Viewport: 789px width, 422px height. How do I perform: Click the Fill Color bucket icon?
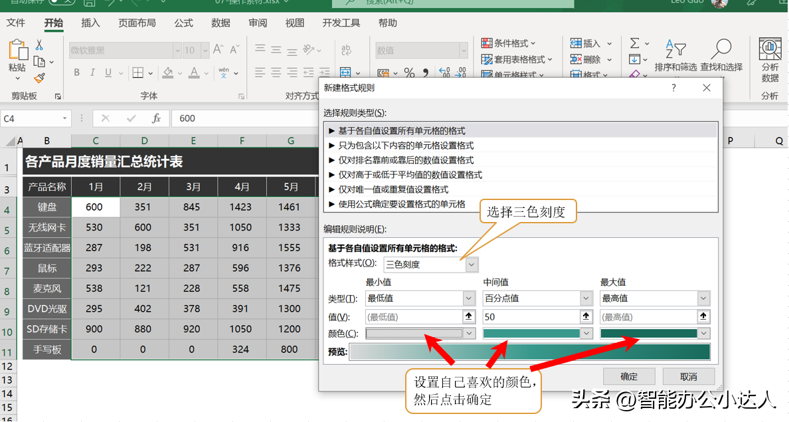168,72
